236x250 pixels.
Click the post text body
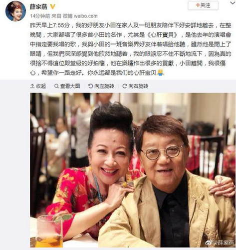[131, 49]
